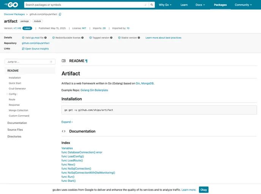Open Learn more about best practices
The height and width of the screenshot is (194, 261).
[x=163, y=38]
